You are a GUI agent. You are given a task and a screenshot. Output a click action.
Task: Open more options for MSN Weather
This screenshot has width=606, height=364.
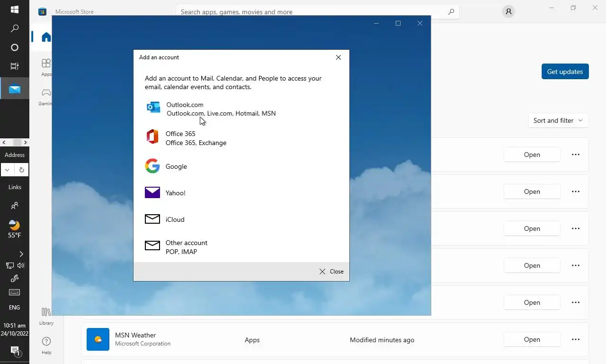576,339
